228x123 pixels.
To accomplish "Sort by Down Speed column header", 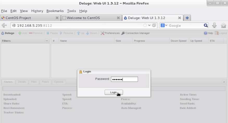I will 179,41.
